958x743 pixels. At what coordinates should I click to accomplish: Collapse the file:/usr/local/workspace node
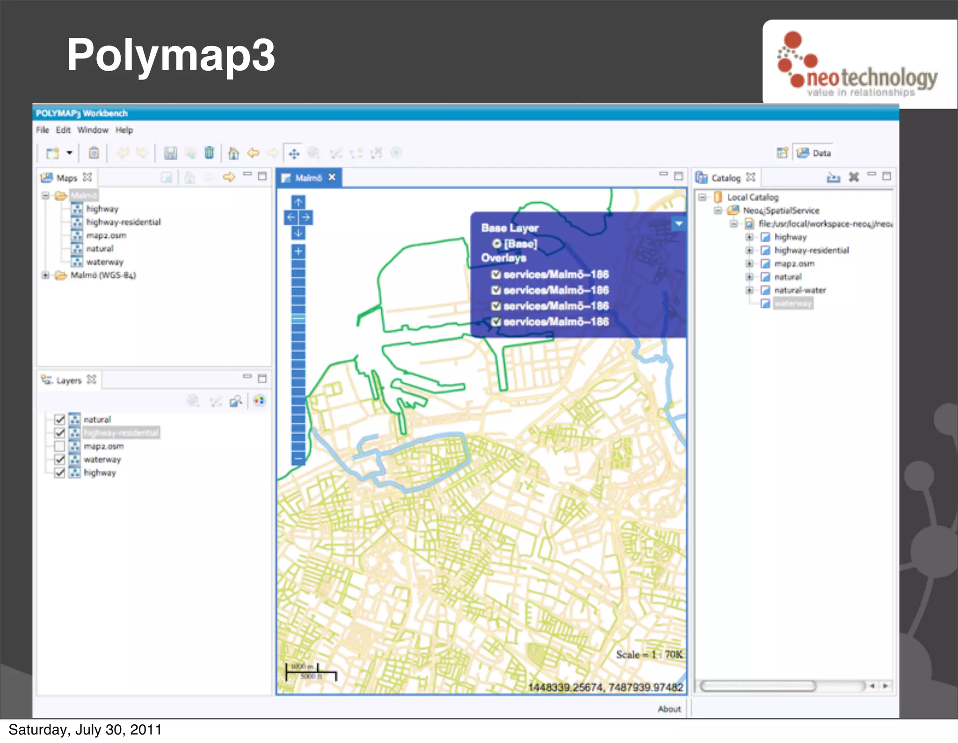coord(734,224)
